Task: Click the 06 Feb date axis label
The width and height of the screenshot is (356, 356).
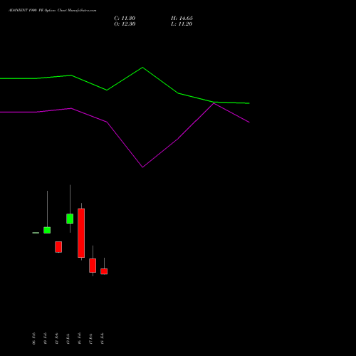Action: tap(33, 338)
